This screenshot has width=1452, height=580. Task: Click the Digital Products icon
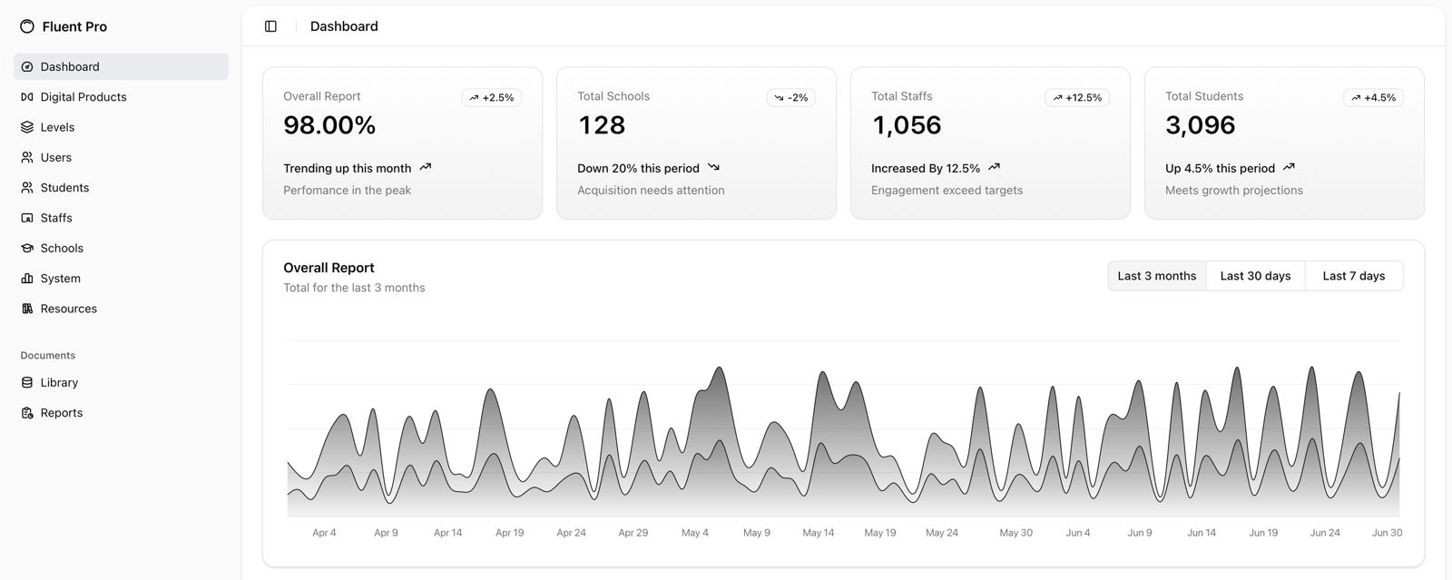[x=27, y=97]
